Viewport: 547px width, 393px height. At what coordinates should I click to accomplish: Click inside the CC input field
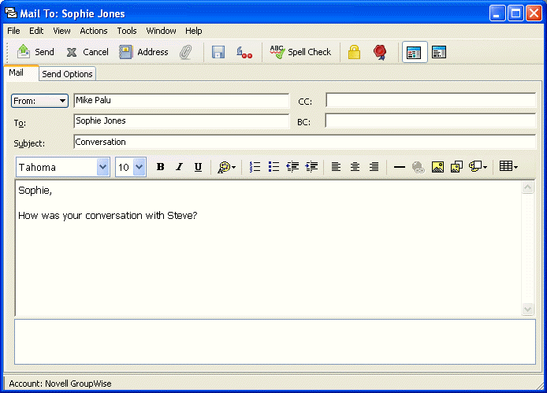pos(430,101)
